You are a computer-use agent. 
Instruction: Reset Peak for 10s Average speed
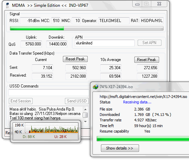coord(147,60)
